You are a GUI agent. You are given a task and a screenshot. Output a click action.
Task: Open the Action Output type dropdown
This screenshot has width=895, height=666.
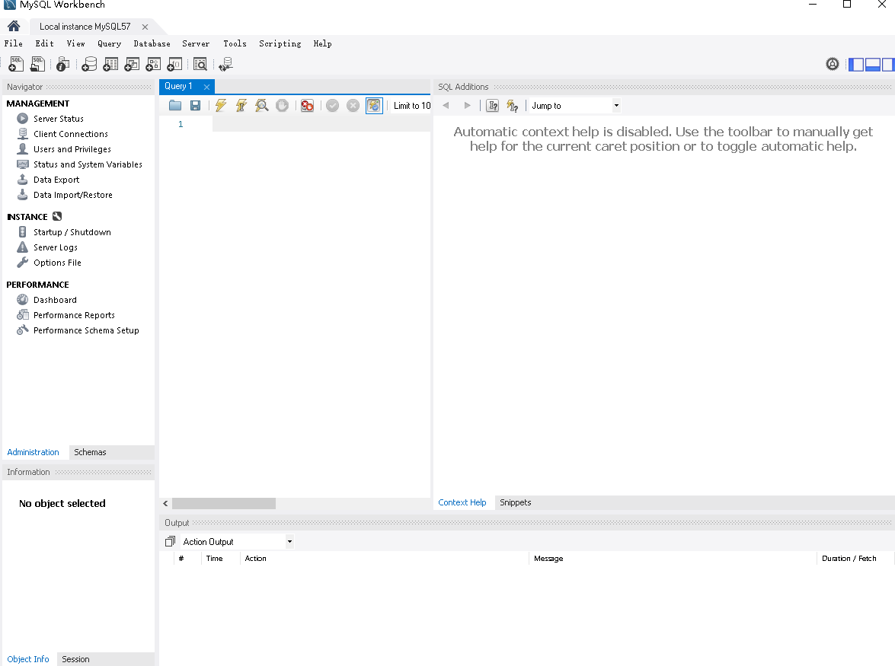coord(238,542)
